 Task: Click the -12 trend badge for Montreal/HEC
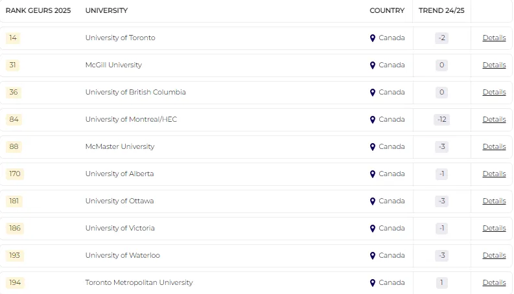(442, 119)
